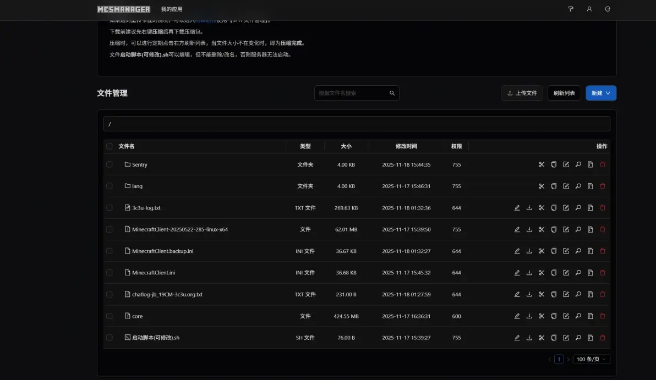The height and width of the screenshot is (380, 656).
Task: Click the 修改时间 column header
Action: 406,146
